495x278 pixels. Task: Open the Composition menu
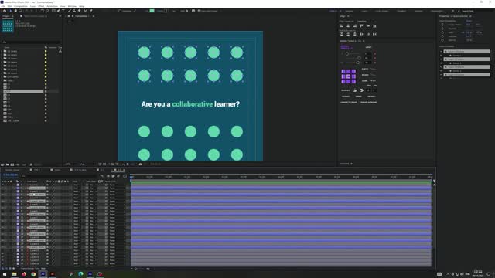21,6
